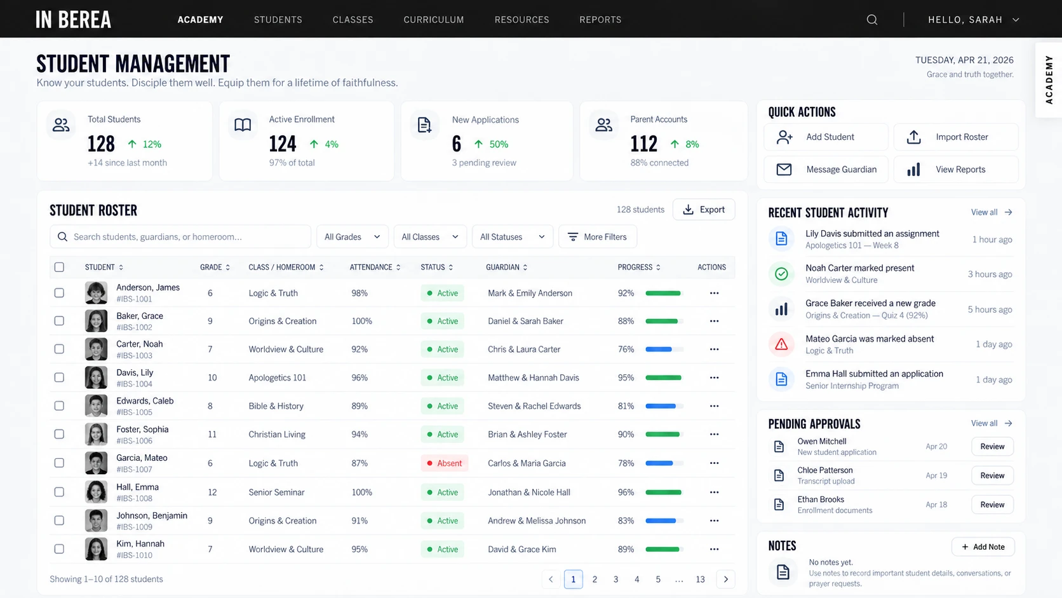Viewport: 1062px width, 598px height.
Task: Click the New Applications document icon
Action: [424, 125]
